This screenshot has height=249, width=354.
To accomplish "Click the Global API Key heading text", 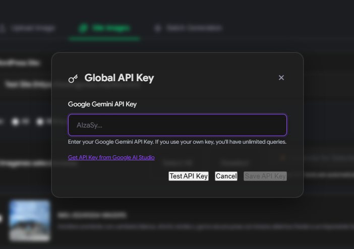I will coord(119,78).
